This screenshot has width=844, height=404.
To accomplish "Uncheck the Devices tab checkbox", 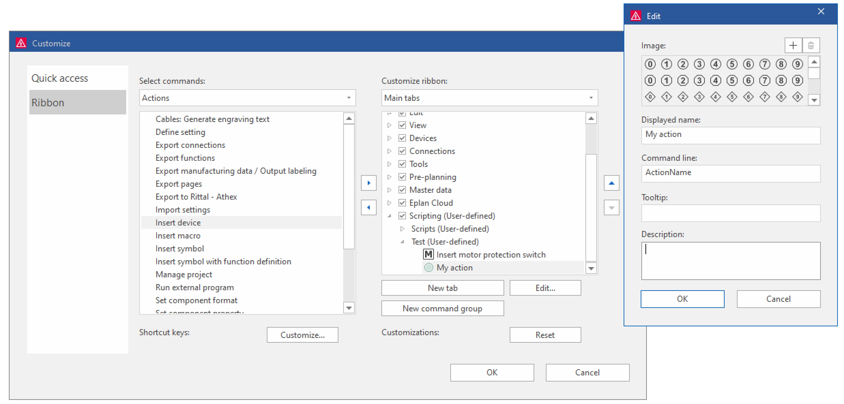I will pyautogui.click(x=402, y=138).
